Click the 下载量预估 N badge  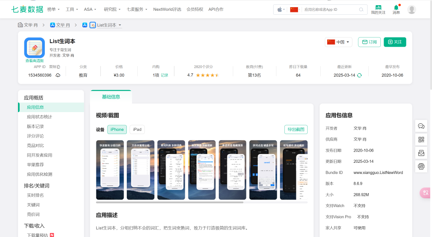52,235
